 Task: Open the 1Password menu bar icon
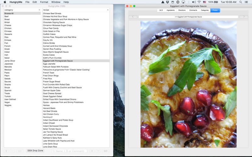178,2
